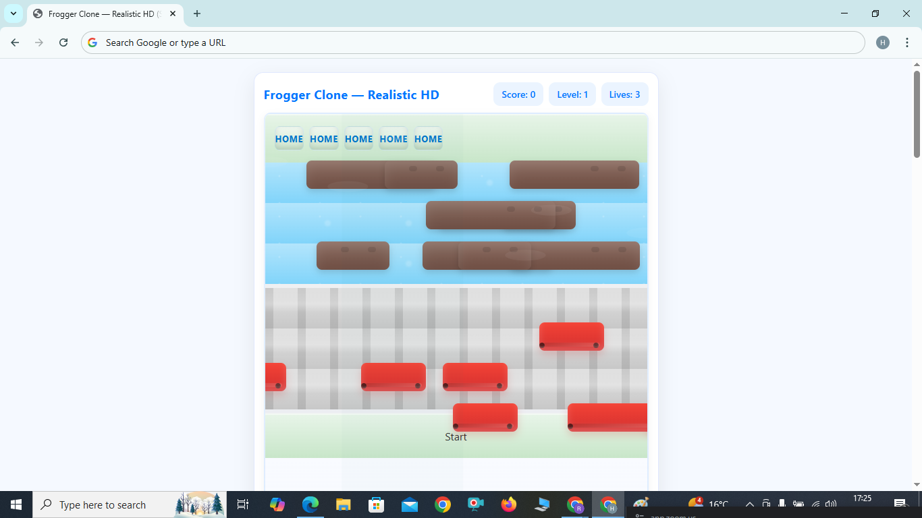The image size is (922, 518).
Task: Open the Chrome profile avatar "H"
Action: click(883, 42)
